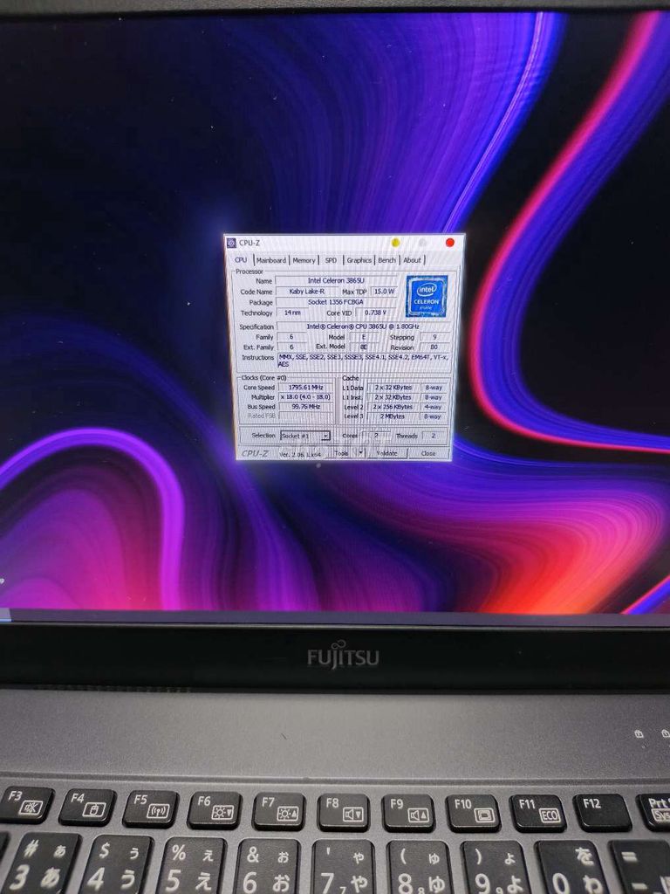Click the Revision value B0
Image resolution: width=670 pixels, height=894 pixels.
coord(435,347)
